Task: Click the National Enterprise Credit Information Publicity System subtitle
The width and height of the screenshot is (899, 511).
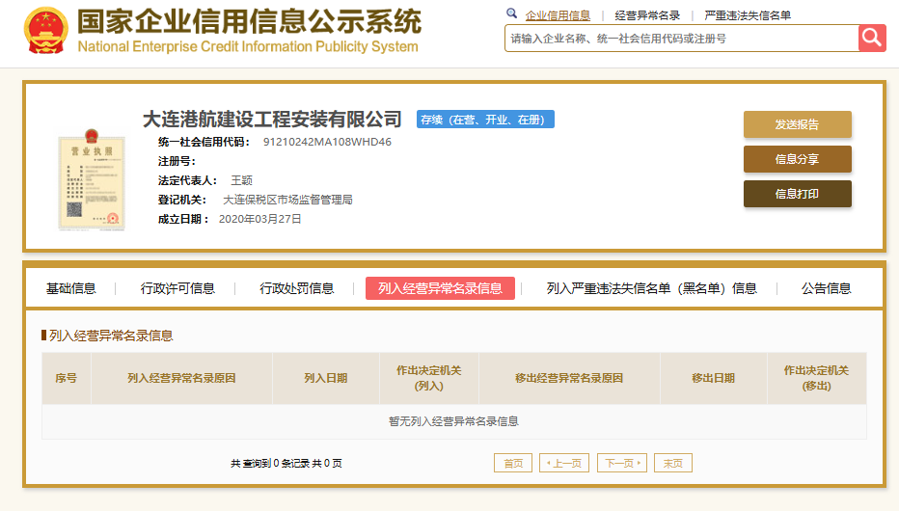Action: tap(248, 46)
